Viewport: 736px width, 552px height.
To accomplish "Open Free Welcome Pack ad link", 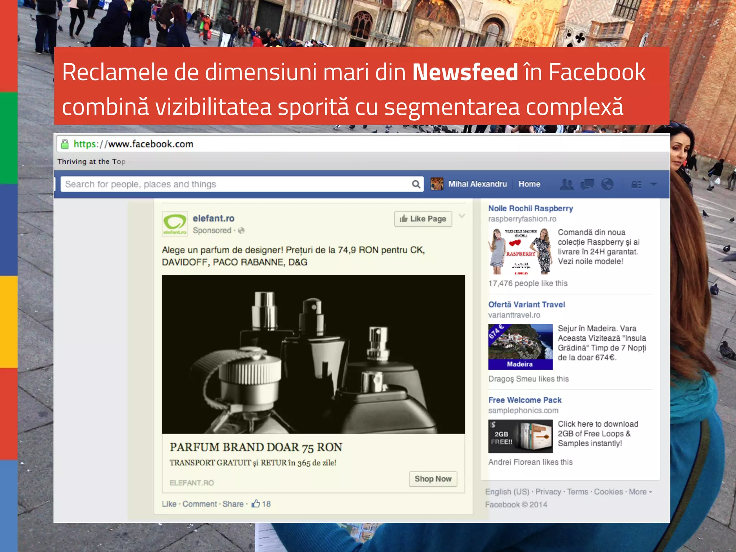I will point(525,400).
